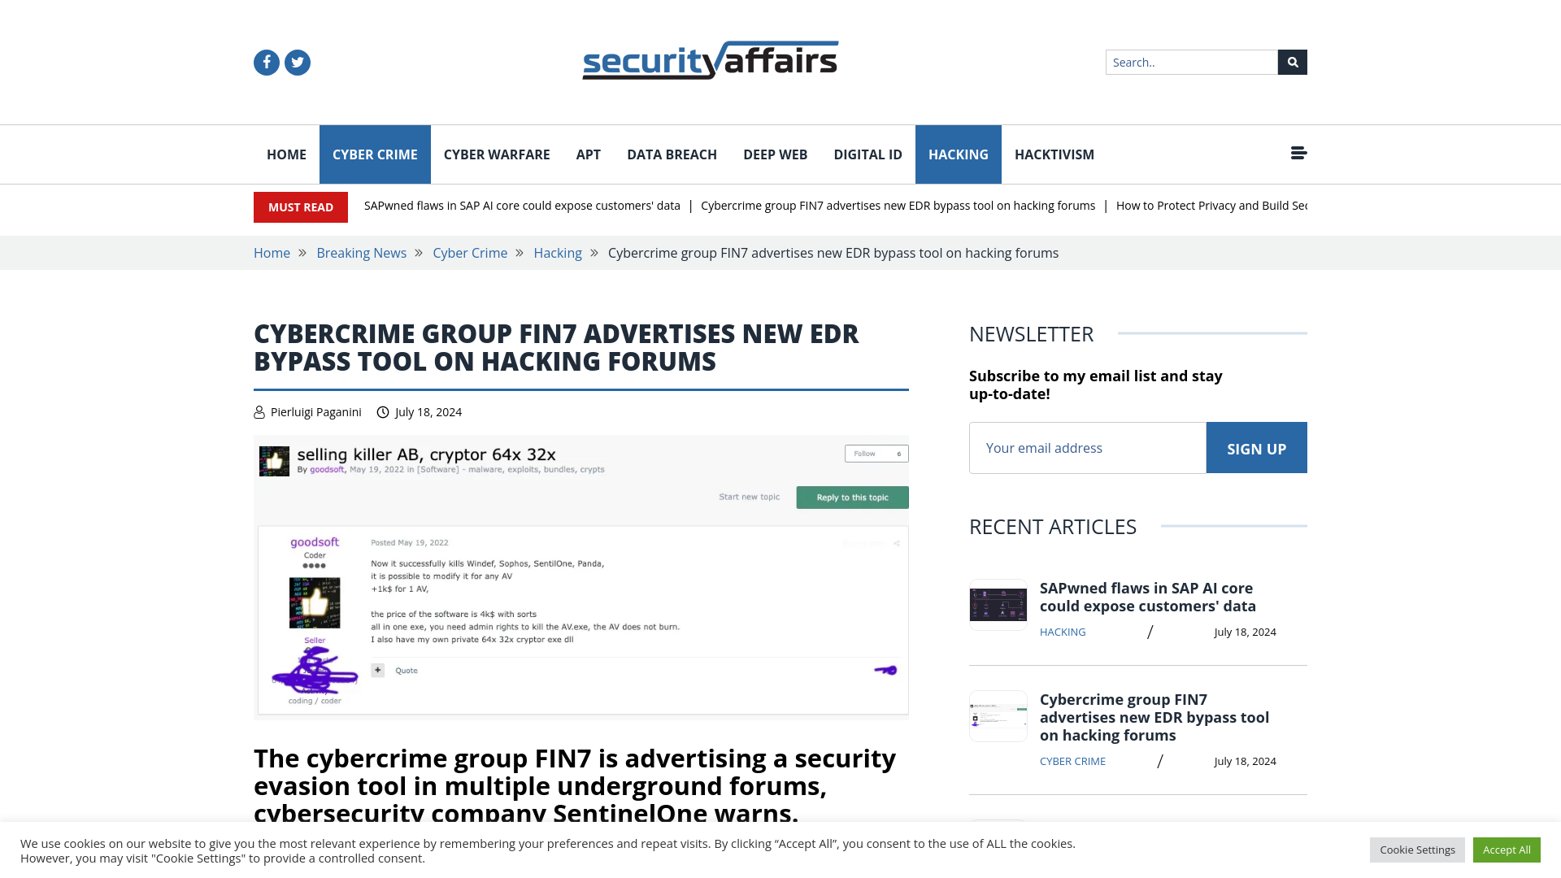Click the Facebook icon
The image size is (1561, 878).
point(266,61)
